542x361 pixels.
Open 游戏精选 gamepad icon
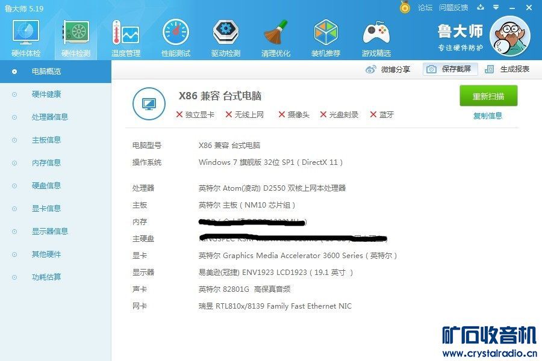[376, 38]
